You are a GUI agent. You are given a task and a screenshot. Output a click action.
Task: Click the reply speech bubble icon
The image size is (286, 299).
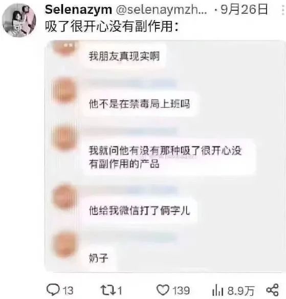tap(53, 290)
